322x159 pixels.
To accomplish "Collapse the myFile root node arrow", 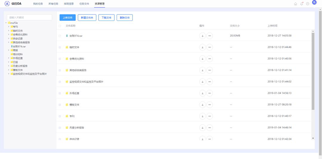I will coord(6,23).
